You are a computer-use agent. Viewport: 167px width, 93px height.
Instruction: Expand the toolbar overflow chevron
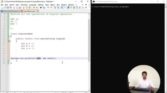coord(89,7)
